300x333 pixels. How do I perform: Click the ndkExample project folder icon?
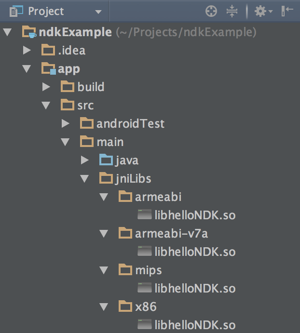coord(29,33)
